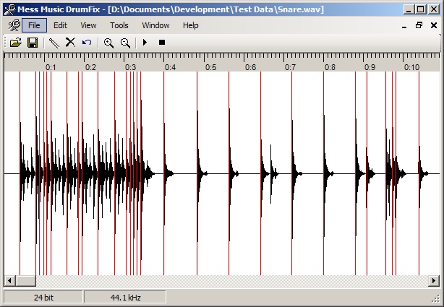The width and height of the screenshot is (444, 307).
Task: Restore the Snare.wav document window
Action: (419, 25)
